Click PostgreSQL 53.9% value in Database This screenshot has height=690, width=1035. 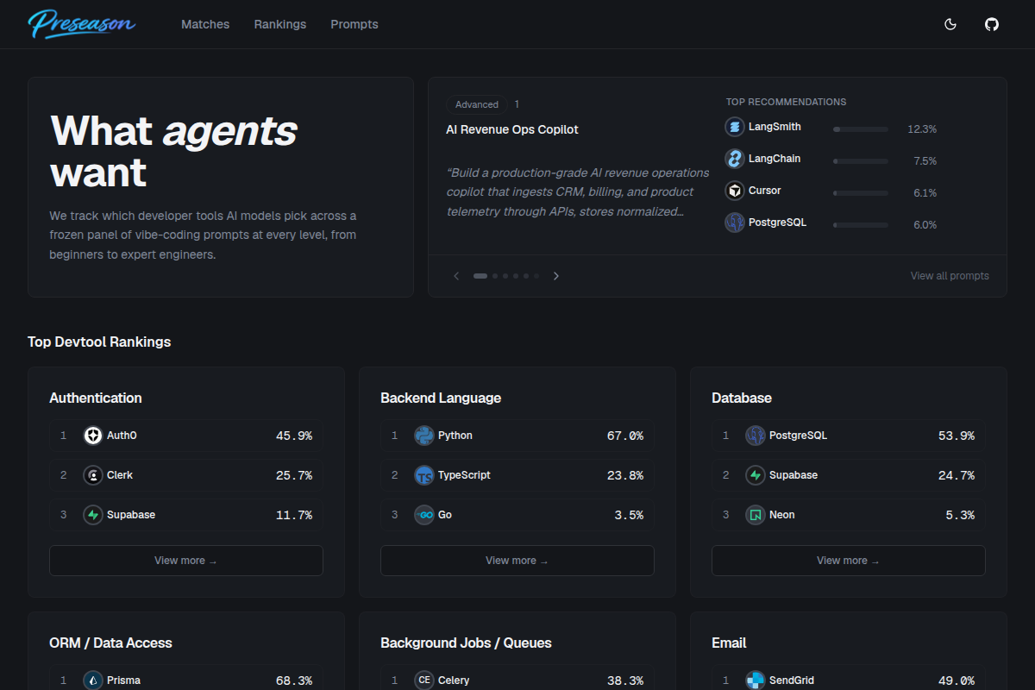coord(957,436)
